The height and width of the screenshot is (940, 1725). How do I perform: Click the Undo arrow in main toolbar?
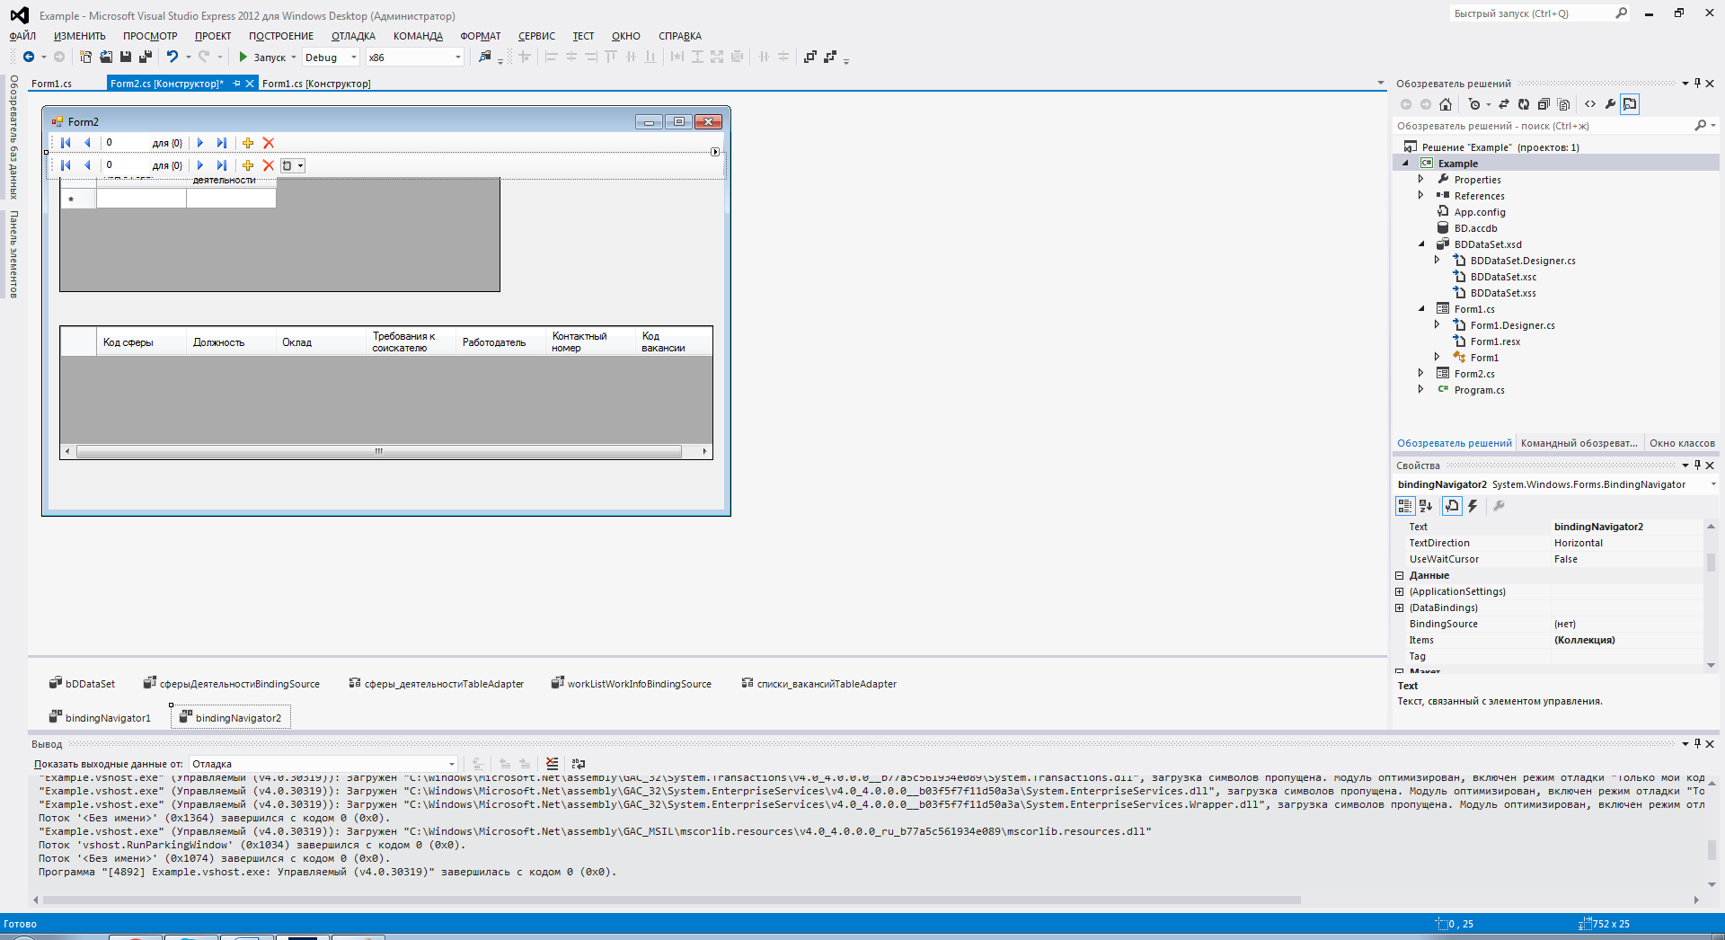[172, 57]
